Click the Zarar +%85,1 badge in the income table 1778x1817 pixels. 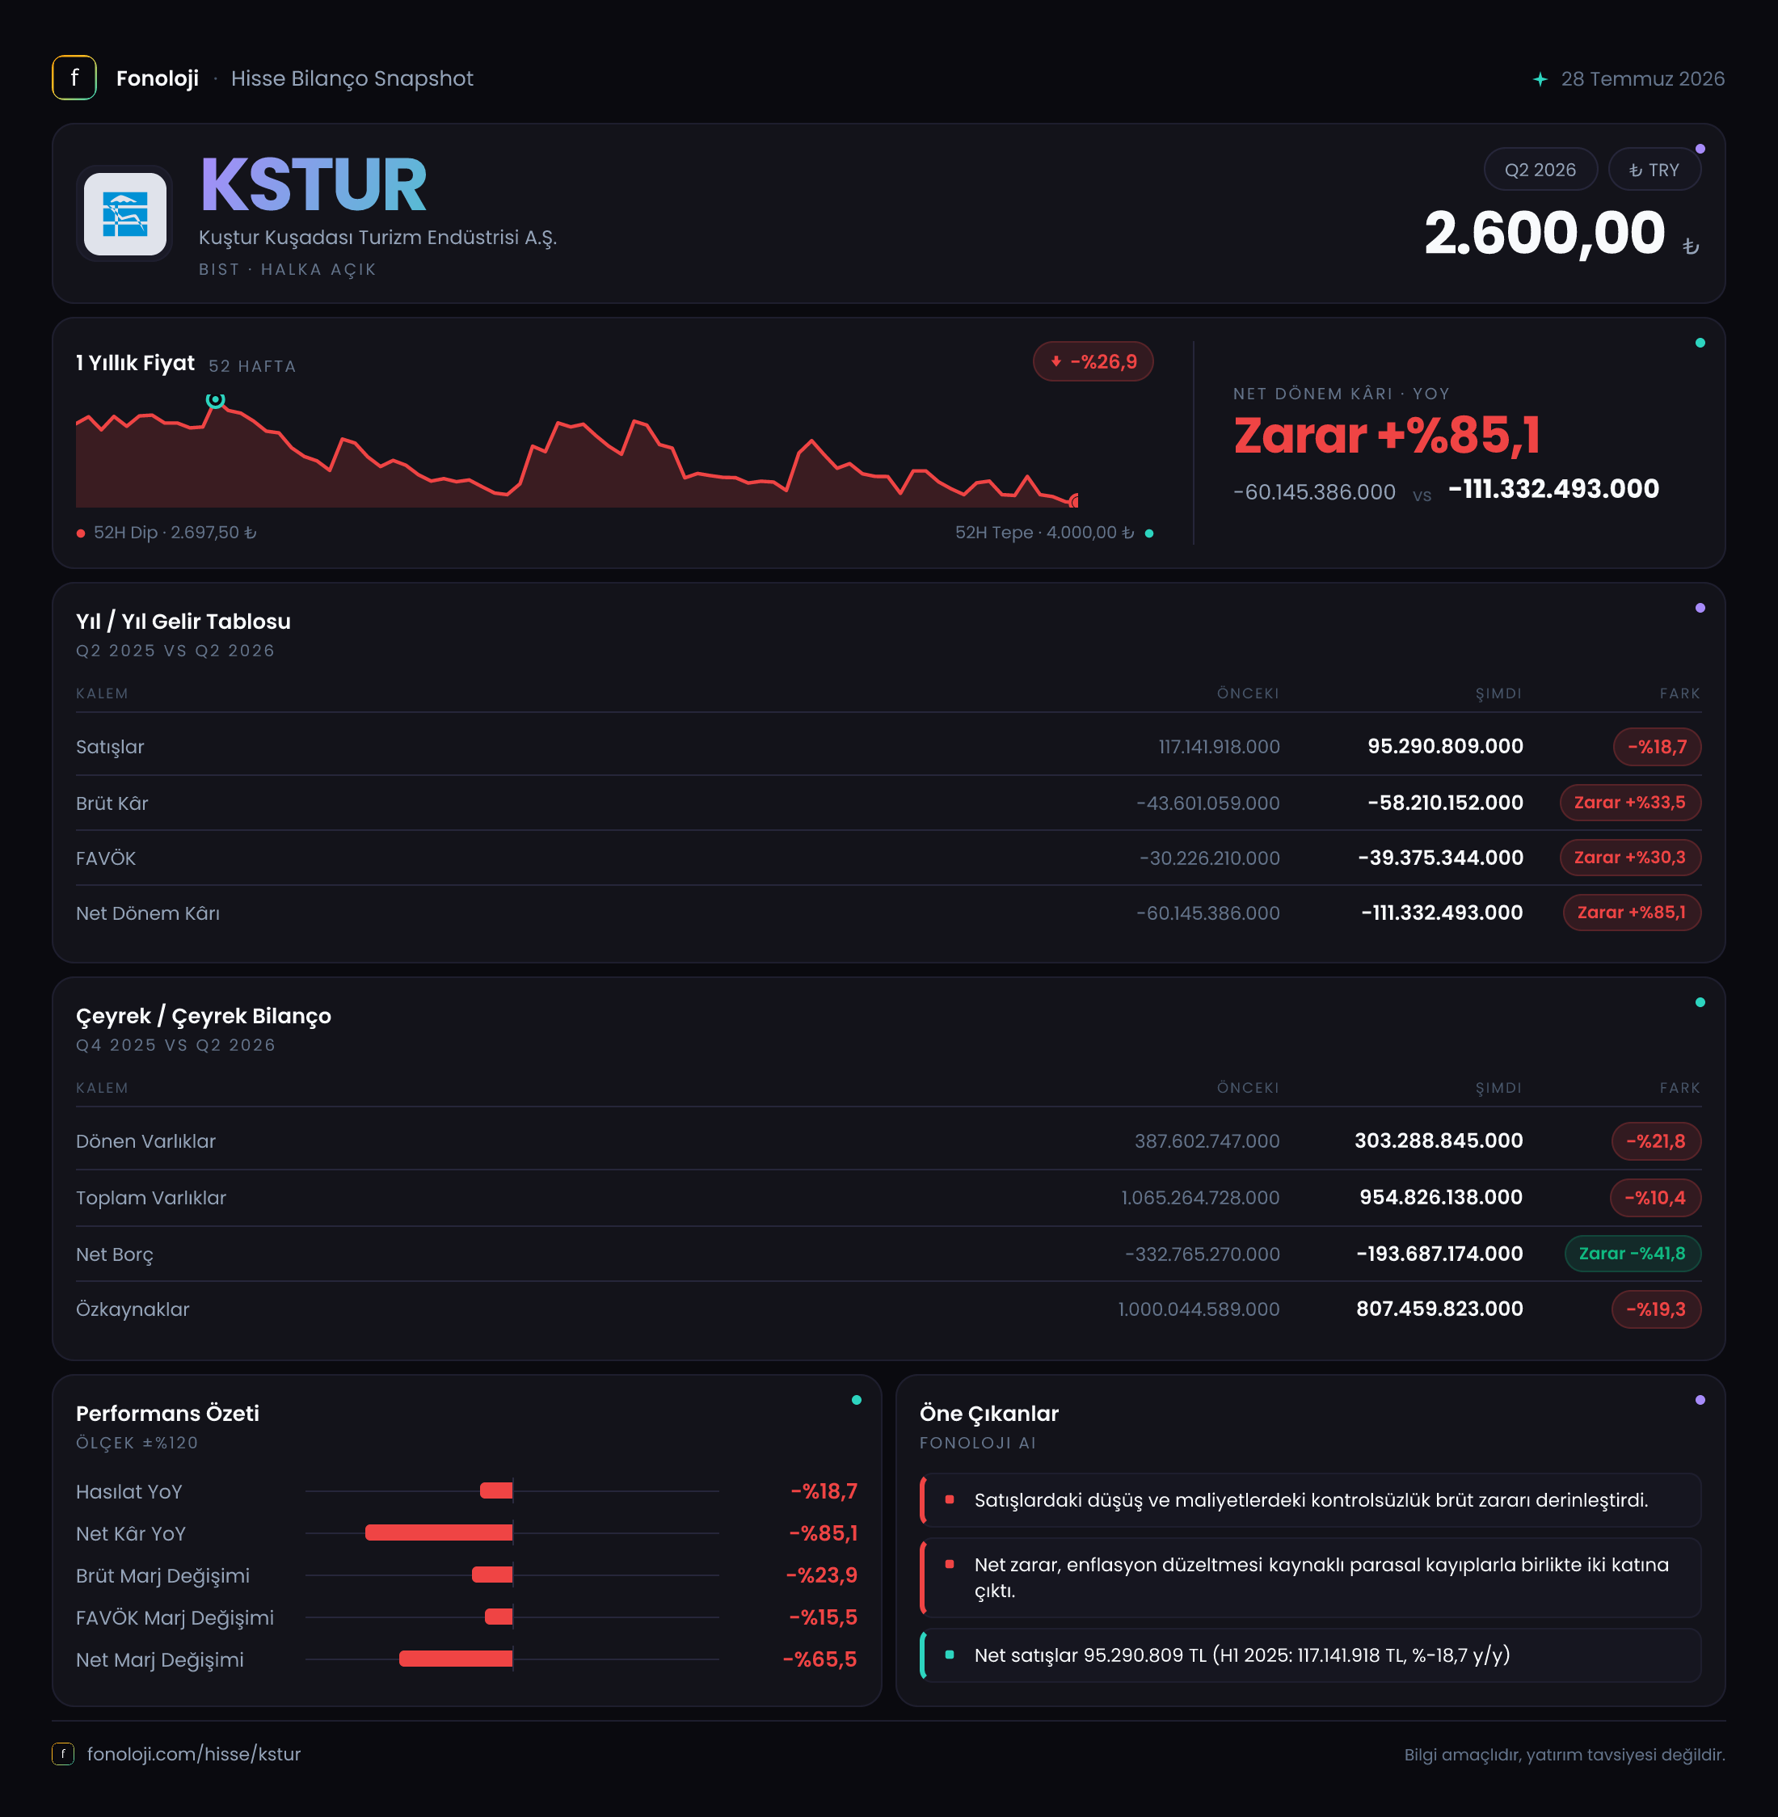point(1632,913)
